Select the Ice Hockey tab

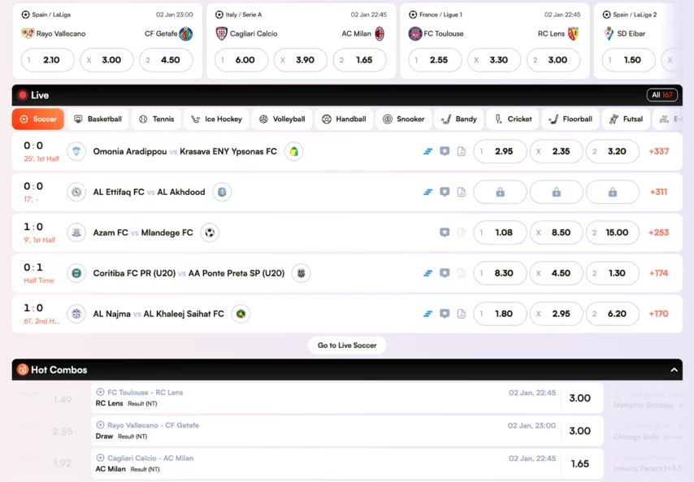coord(216,119)
